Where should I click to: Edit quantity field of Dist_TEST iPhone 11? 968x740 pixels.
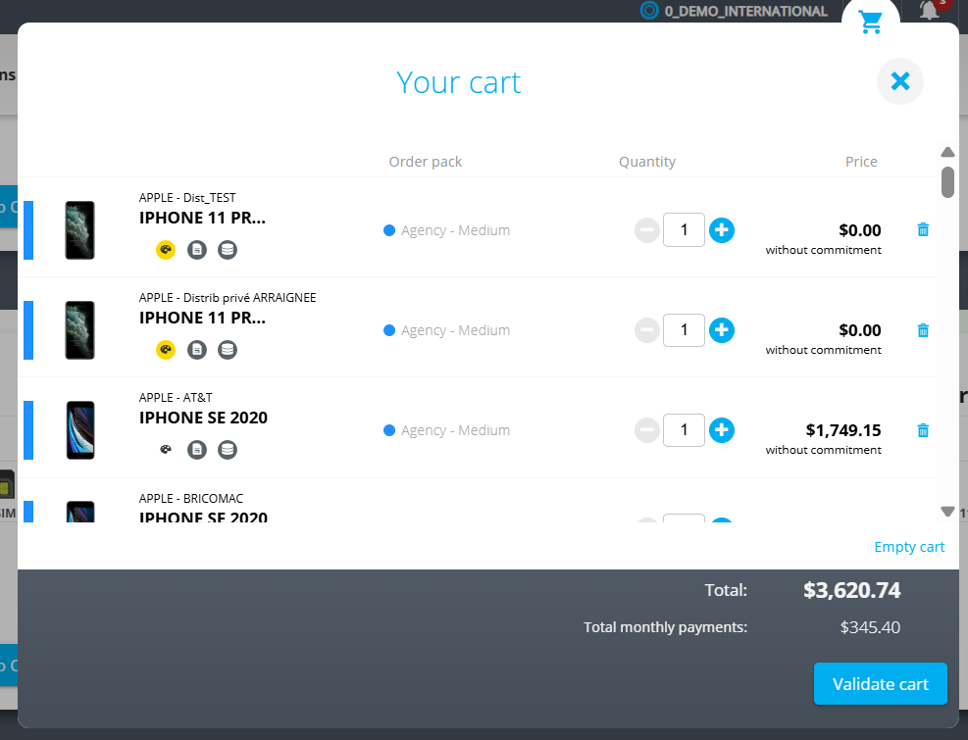coord(684,230)
